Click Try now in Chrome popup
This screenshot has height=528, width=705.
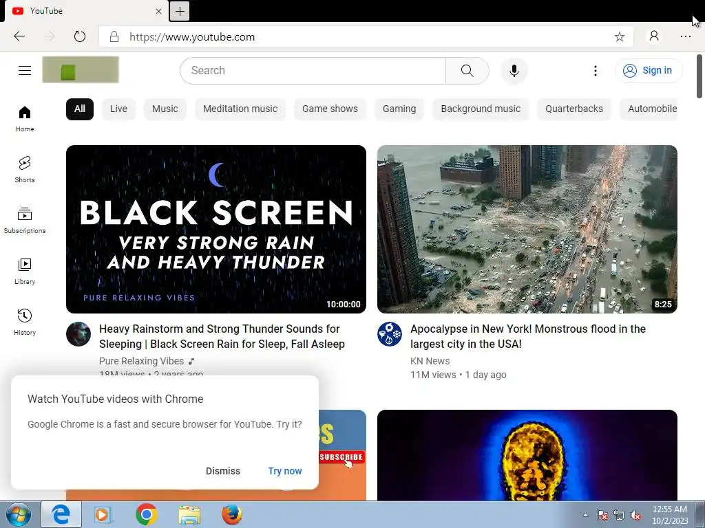tap(285, 471)
